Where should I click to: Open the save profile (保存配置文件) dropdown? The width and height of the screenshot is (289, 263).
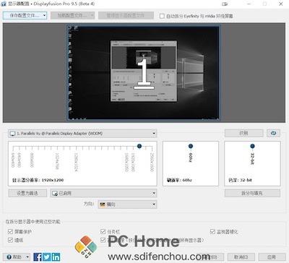click(x=25, y=15)
